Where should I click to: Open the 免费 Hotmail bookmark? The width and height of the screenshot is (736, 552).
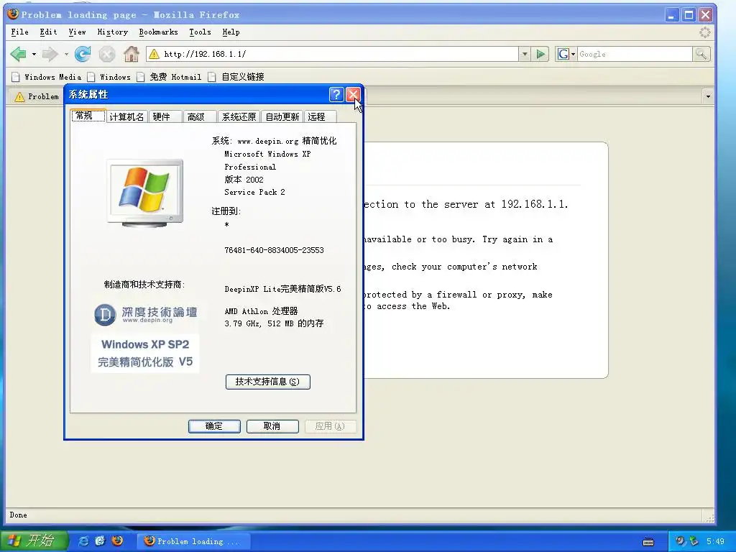click(x=170, y=77)
